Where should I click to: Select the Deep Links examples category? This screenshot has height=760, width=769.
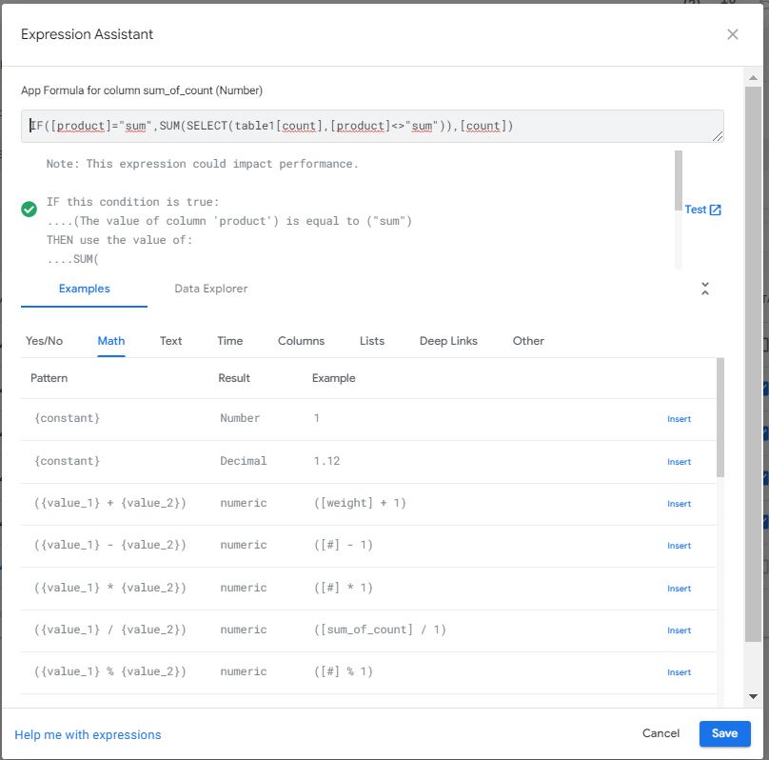point(448,341)
